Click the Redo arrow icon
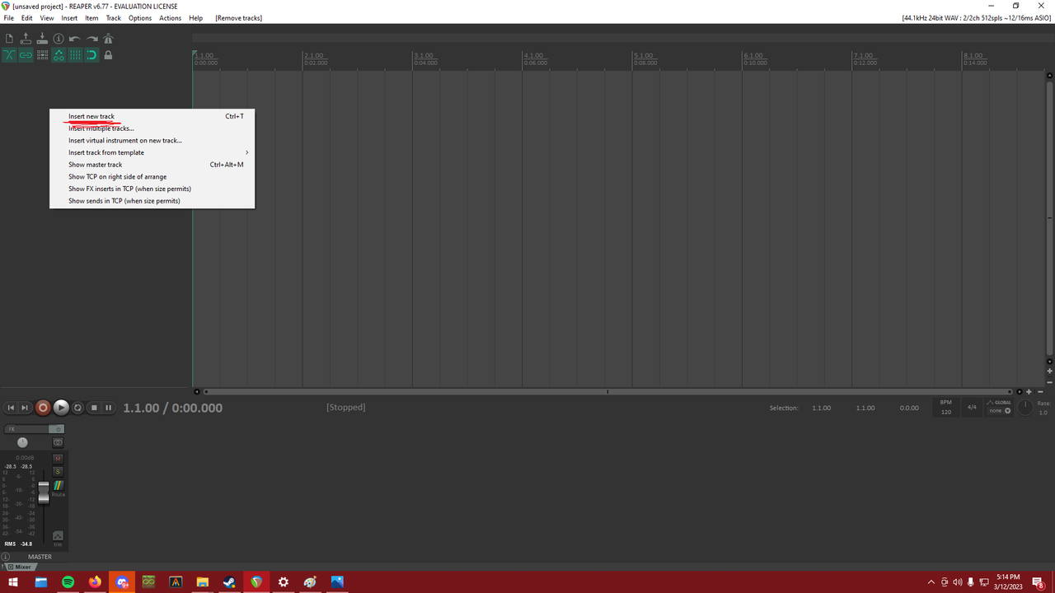This screenshot has height=593, width=1055. pos(91,39)
